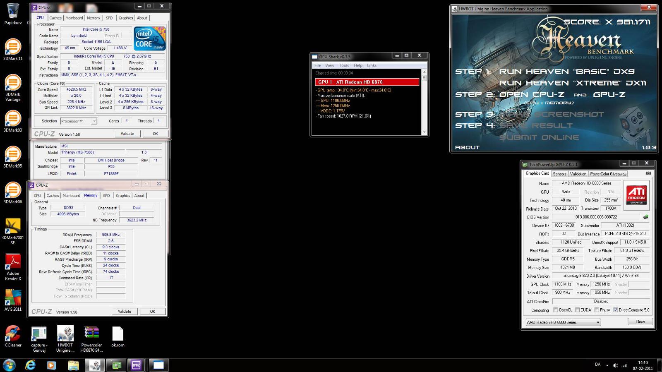Click the GPU Shark vertical scrollbar down arrow
This screenshot has width=662, height=372.
coord(424,132)
